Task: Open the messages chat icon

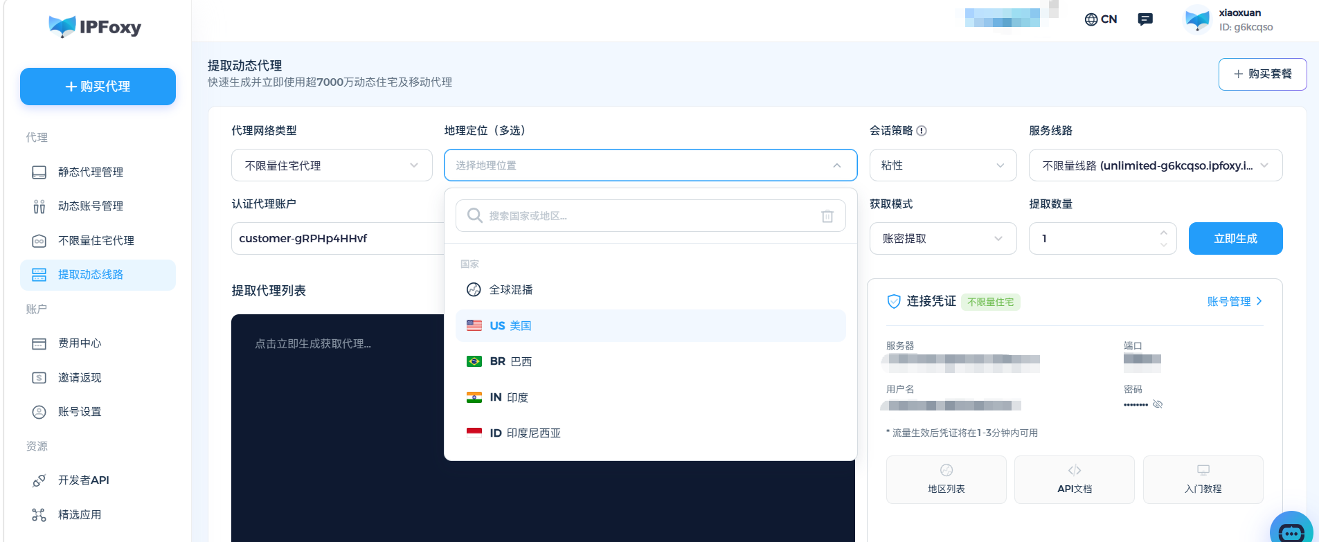Action: coord(1145,19)
